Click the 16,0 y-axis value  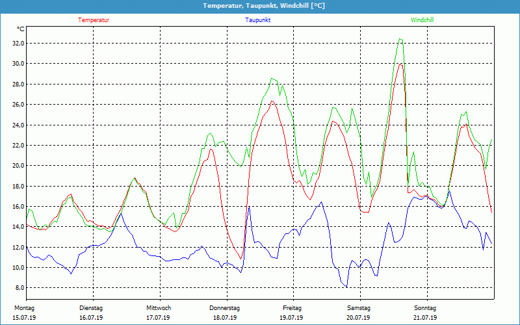(x=18, y=206)
